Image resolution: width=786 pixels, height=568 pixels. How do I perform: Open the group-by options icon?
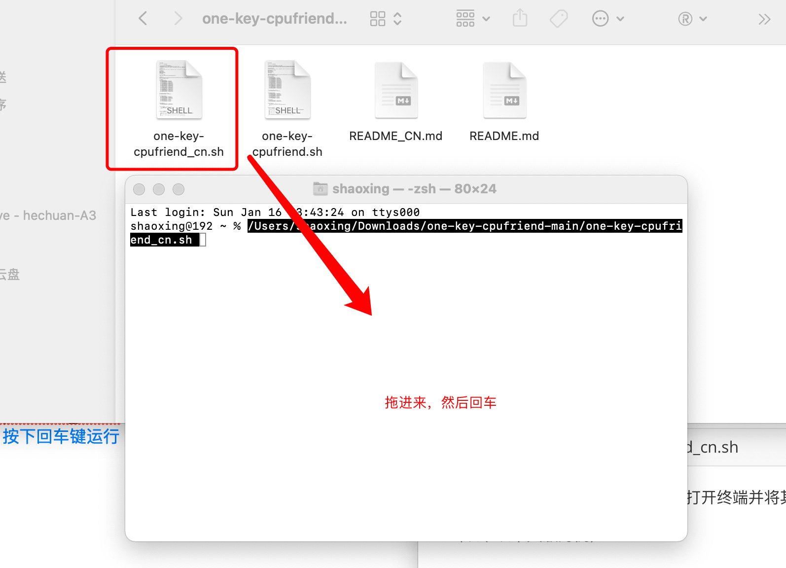point(465,18)
